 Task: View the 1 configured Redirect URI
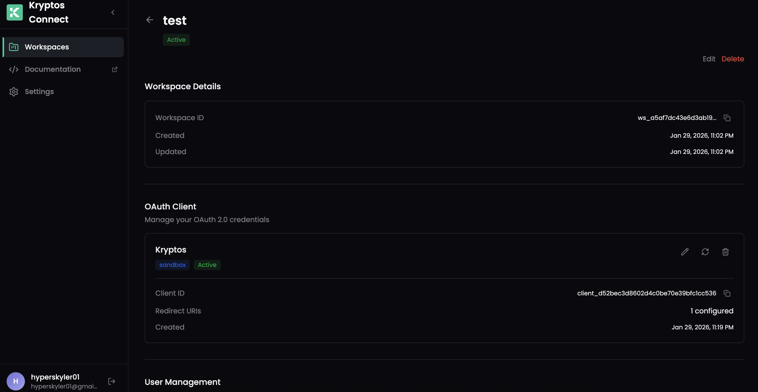[x=712, y=311]
